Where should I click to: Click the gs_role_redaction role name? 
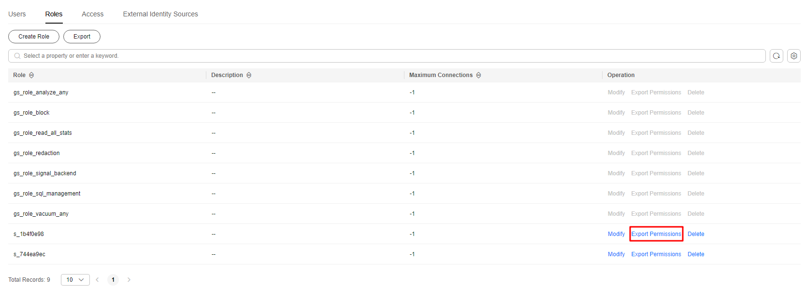37,153
